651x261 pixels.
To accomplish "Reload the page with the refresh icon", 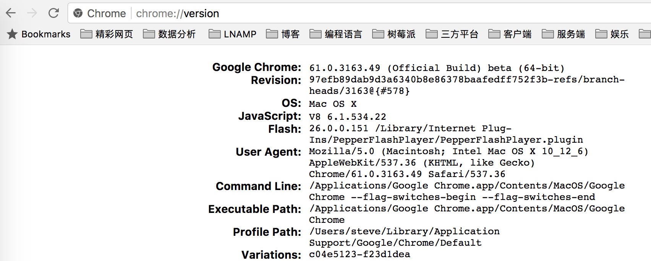I will point(53,13).
